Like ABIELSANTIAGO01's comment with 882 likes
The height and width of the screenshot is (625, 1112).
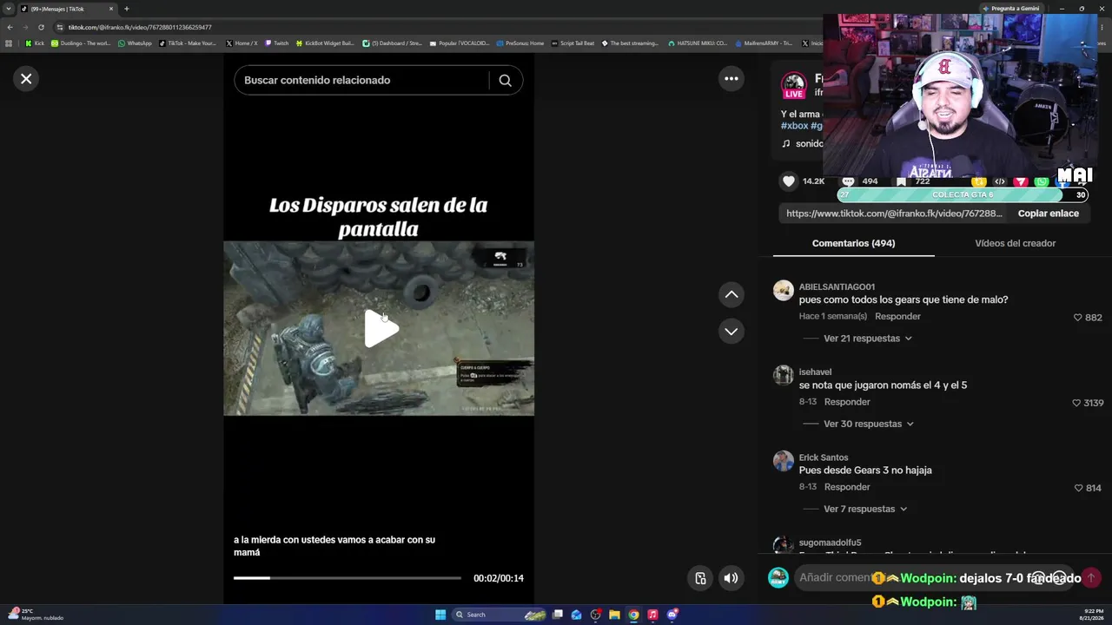1079,318
